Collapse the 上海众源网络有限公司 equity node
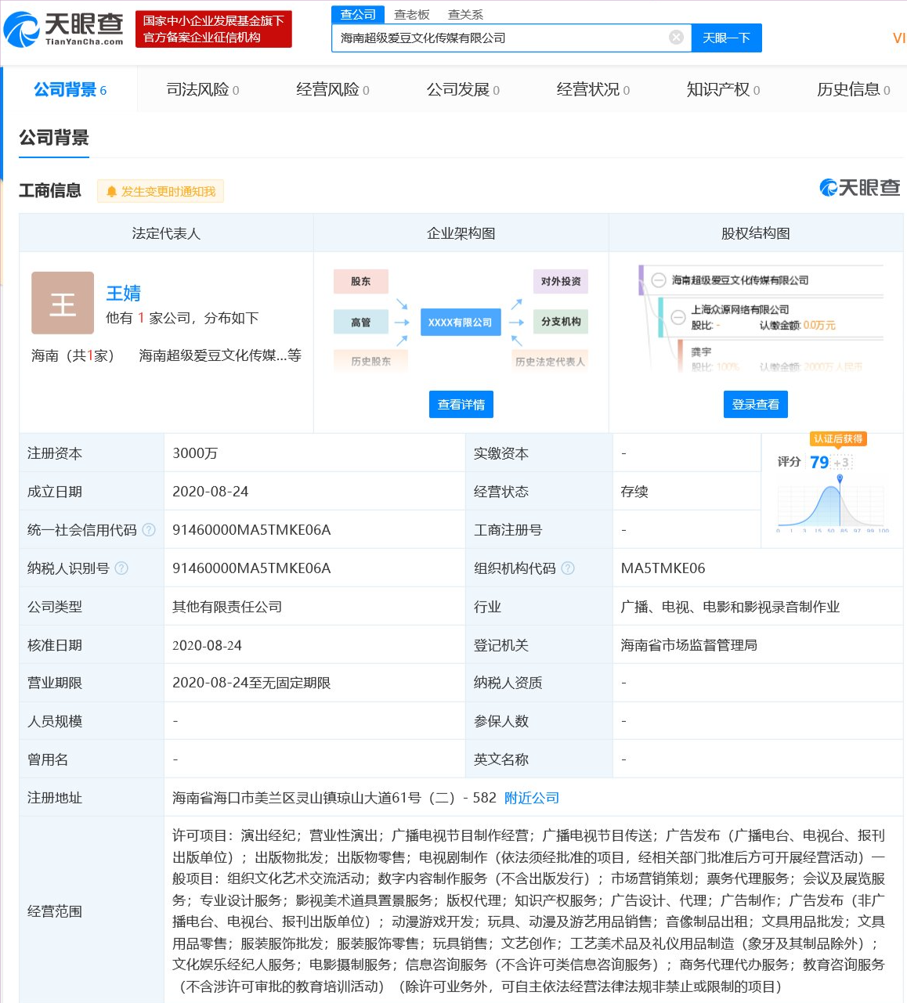The width and height of the screenshot is (907, 1003). tap(678, 317)
